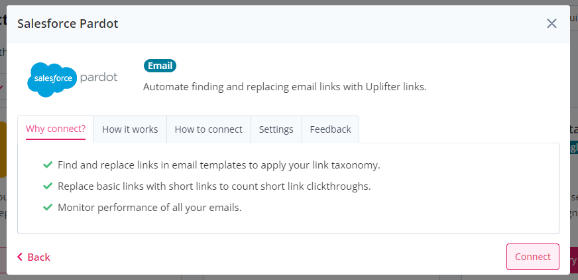Click the Automate finding and replacing description
Image resolution: width=578 pixels, height=280 pixels.
click(284, 87)
